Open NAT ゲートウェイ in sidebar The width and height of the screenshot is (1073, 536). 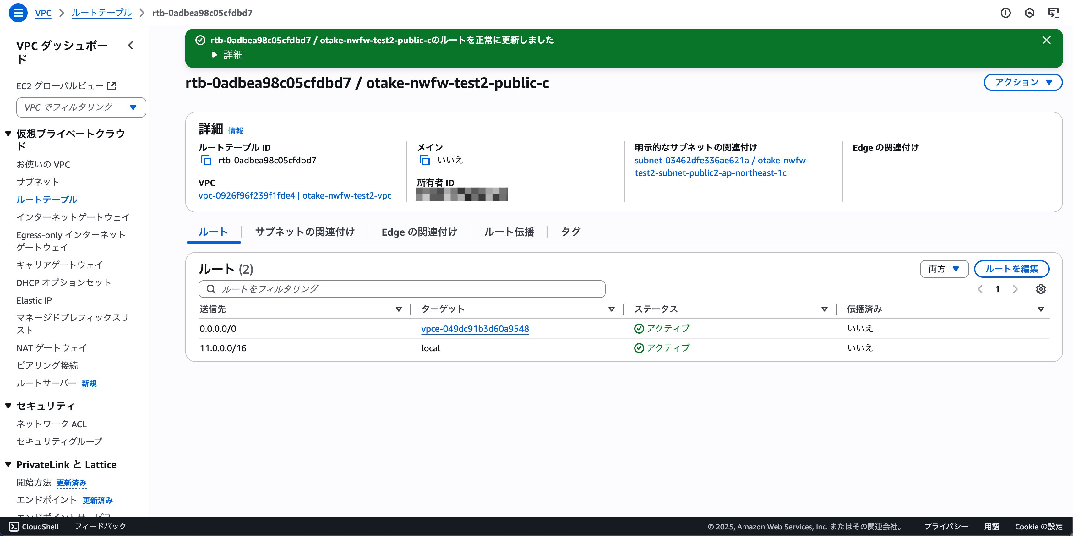point(52,348)
